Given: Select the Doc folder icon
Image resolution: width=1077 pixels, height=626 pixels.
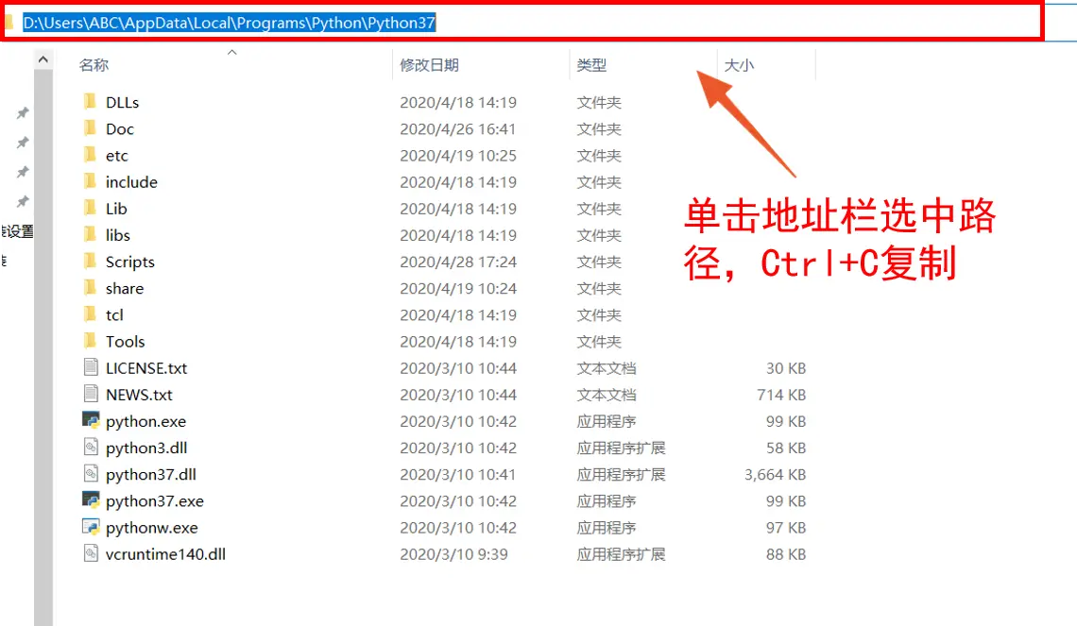Looking at the screenshot, I should [x=90, y=128].
